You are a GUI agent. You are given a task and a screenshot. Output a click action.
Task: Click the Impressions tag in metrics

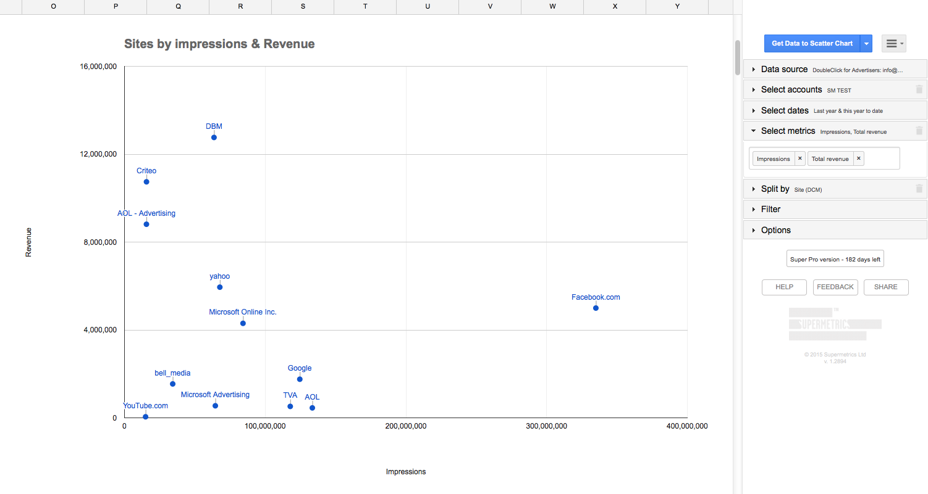774,158
